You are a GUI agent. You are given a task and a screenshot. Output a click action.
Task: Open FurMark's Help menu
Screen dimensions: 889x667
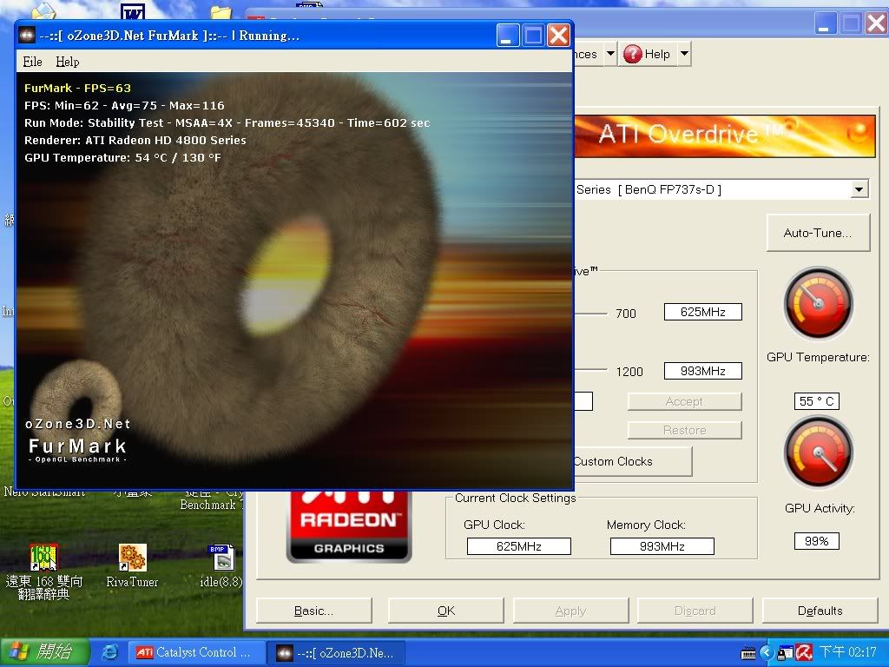[67, 62]
